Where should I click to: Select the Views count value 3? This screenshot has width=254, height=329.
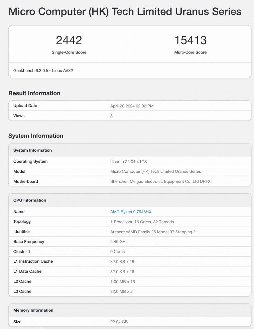click(112, 116)
